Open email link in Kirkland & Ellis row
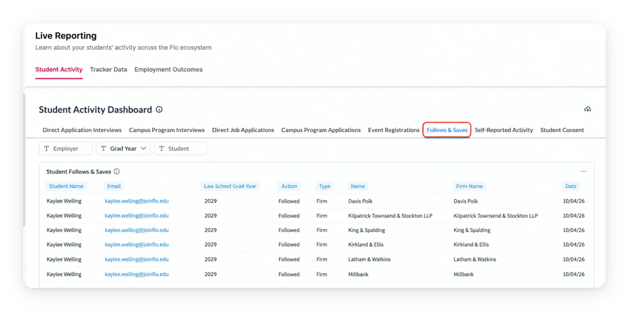The height and width of the screenshot is (311, 629). [137, 245]
